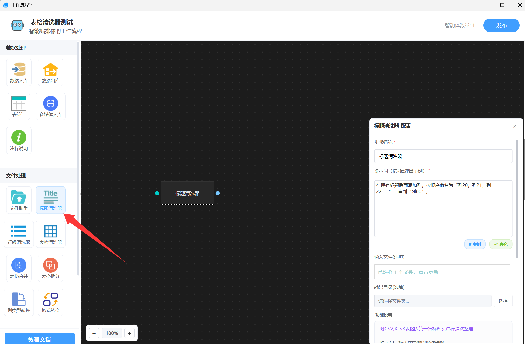Click the 表格合并 table merge icon
The width and height of the screenshot is (525, 344).
[x=19, y=268]
